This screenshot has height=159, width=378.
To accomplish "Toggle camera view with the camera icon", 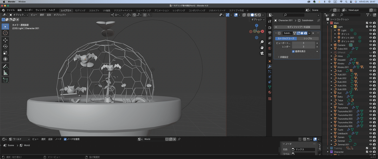I will coord(262,53).
